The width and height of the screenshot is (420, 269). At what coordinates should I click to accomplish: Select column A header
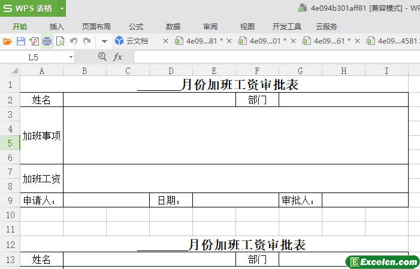click(x=41, y=71)
